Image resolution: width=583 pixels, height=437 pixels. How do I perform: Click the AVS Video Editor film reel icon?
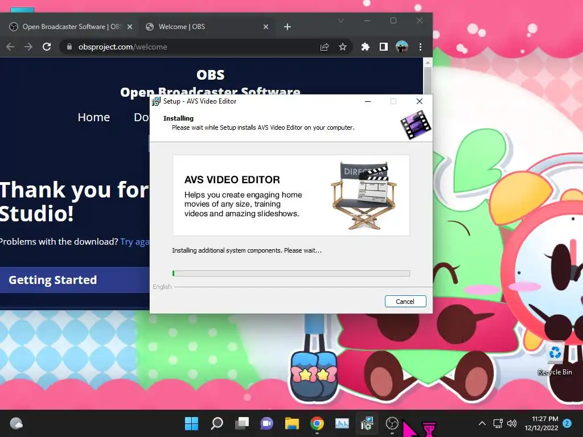click(415, 125)
